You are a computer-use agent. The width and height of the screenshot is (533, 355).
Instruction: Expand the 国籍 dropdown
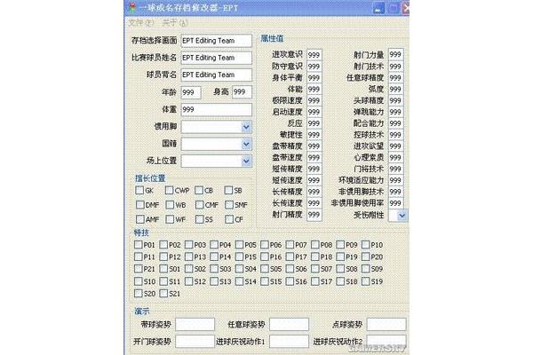246,144
